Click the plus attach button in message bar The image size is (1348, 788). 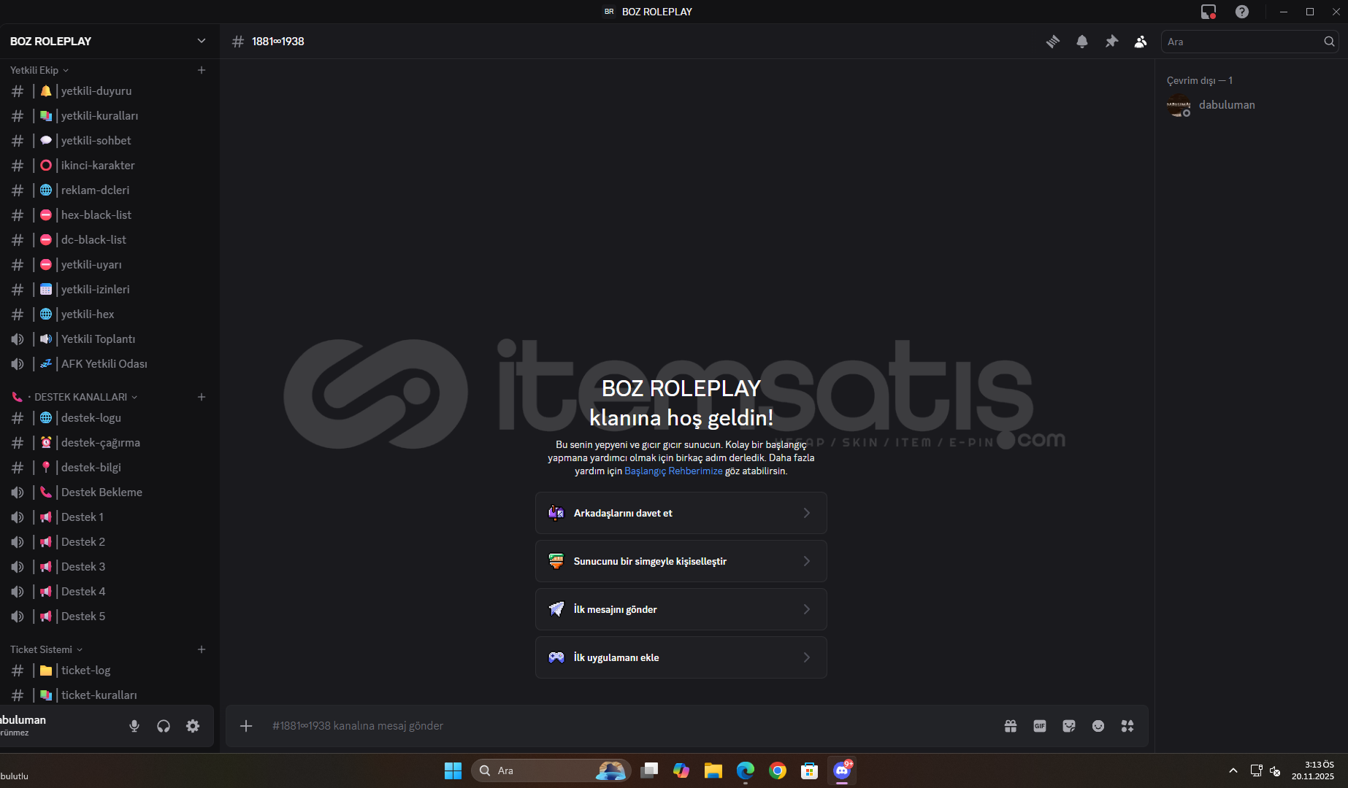point(246,726)
